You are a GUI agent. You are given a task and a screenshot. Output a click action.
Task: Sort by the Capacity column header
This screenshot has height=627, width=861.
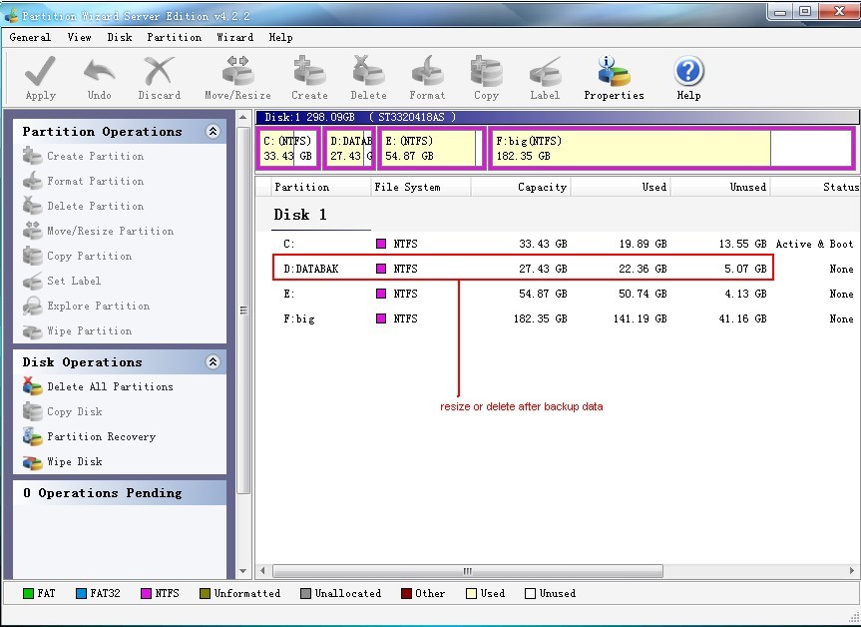(x=521, y=187)
